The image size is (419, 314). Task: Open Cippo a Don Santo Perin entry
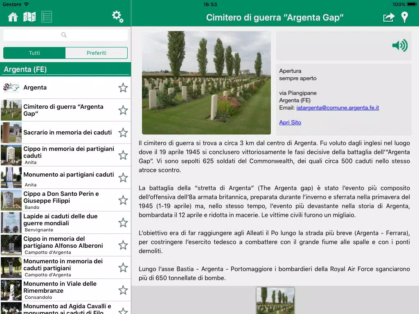click(x=65, y=200)
